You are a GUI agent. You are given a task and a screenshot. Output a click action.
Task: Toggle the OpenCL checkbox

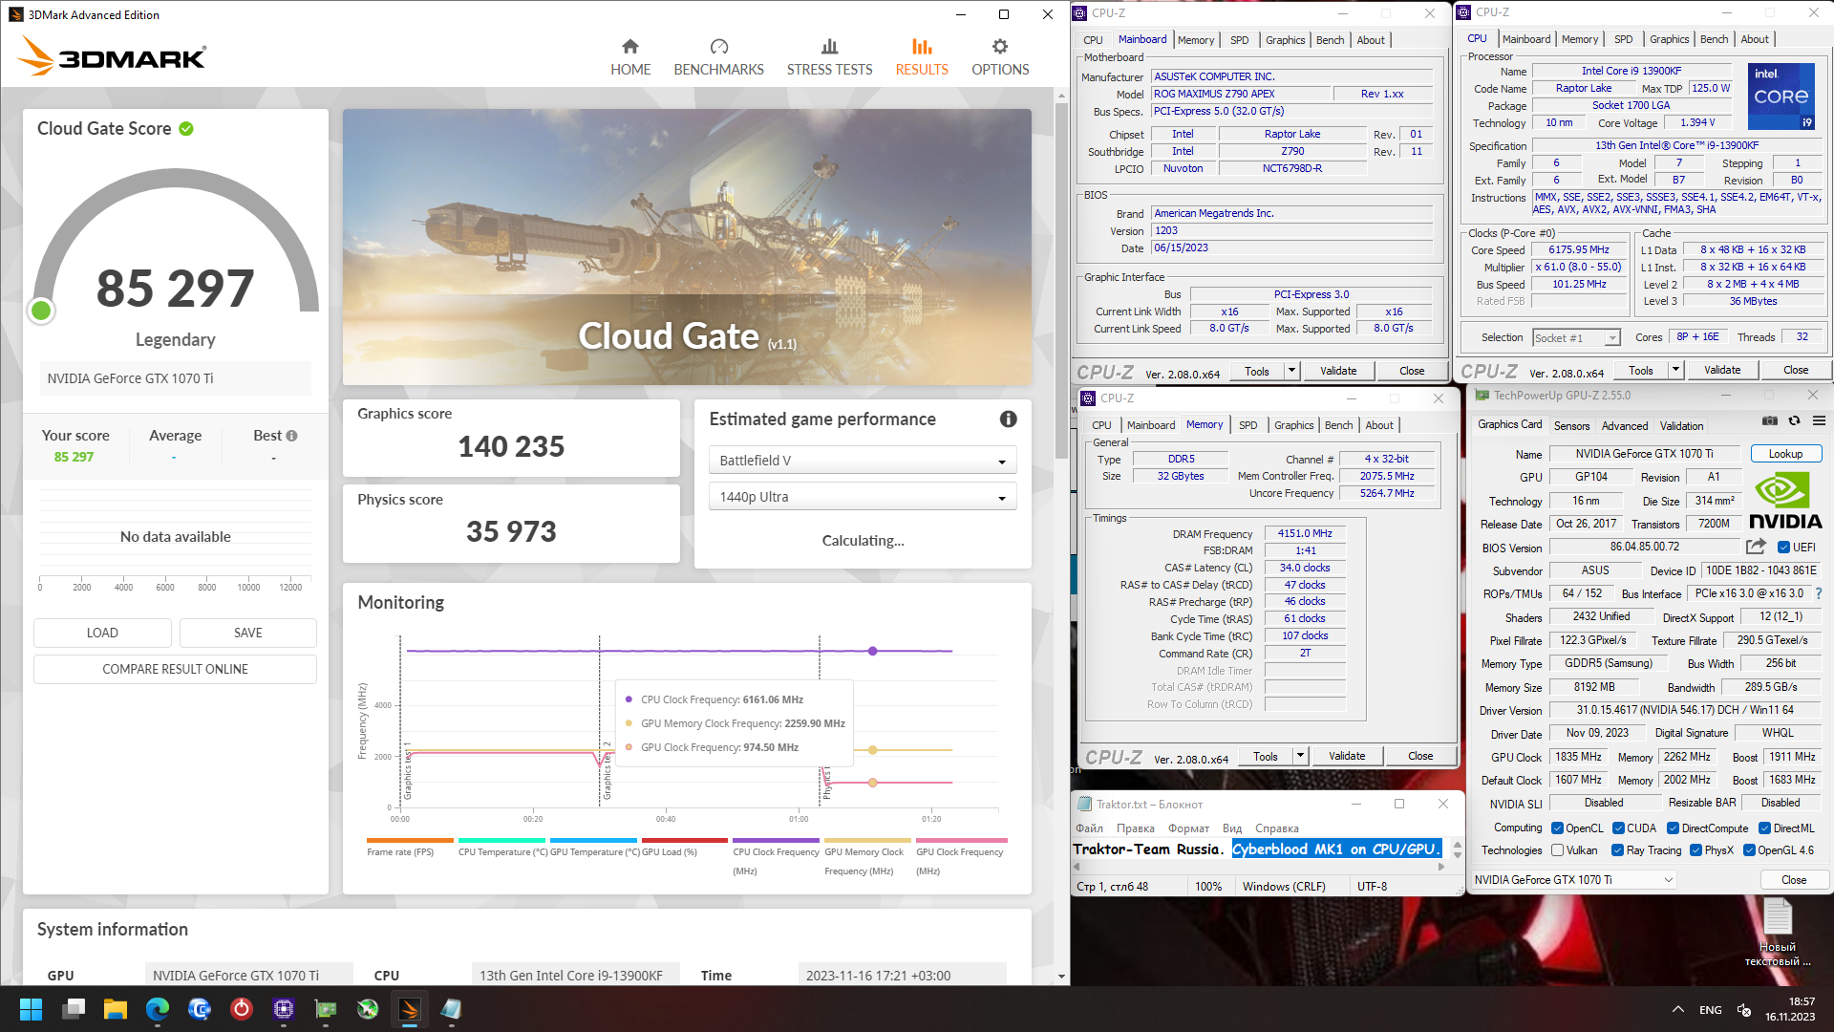(1557, 828)
